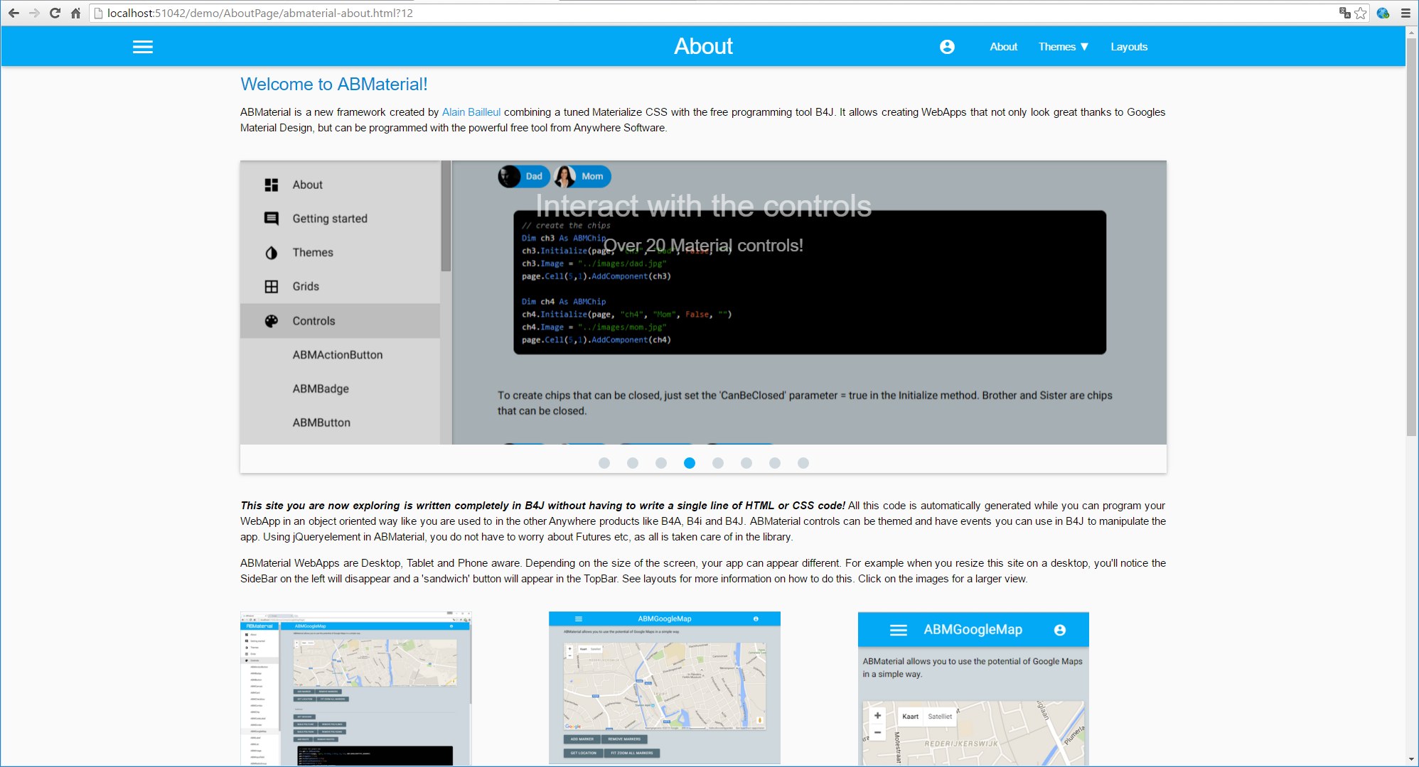Select the first carousel slide indicator dot

coord(604,463)
